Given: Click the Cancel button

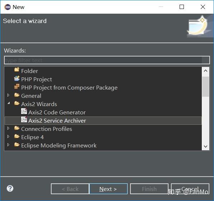Looking at the screenshot, I should coord(190,189).
